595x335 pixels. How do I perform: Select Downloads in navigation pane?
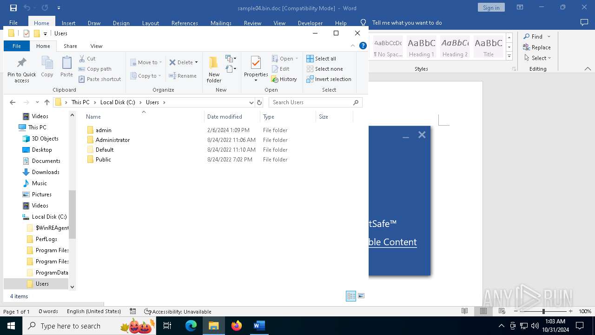click(46, 172)
